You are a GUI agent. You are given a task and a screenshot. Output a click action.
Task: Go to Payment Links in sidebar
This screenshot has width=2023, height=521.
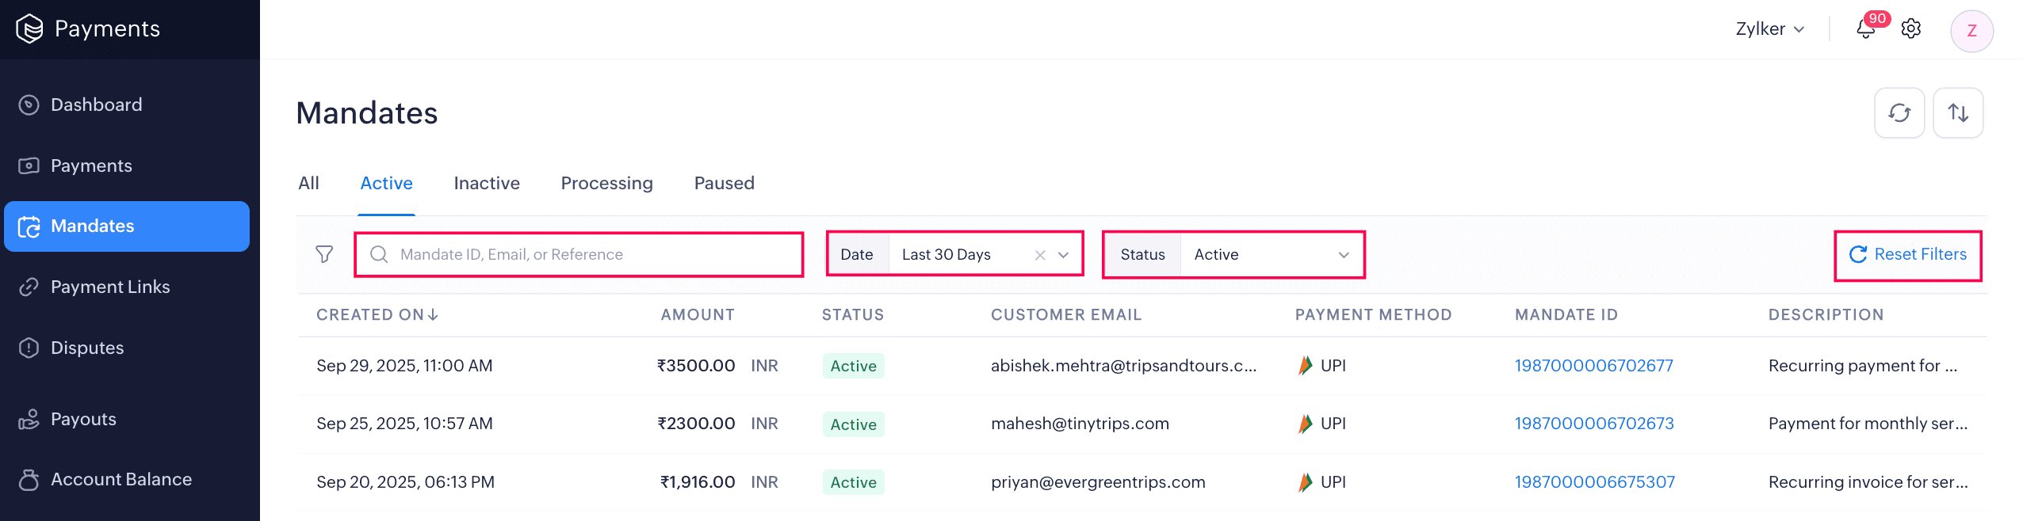[x=110, y=287]
